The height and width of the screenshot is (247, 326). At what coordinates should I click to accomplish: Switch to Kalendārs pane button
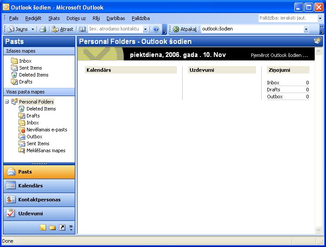coord(39,186)
